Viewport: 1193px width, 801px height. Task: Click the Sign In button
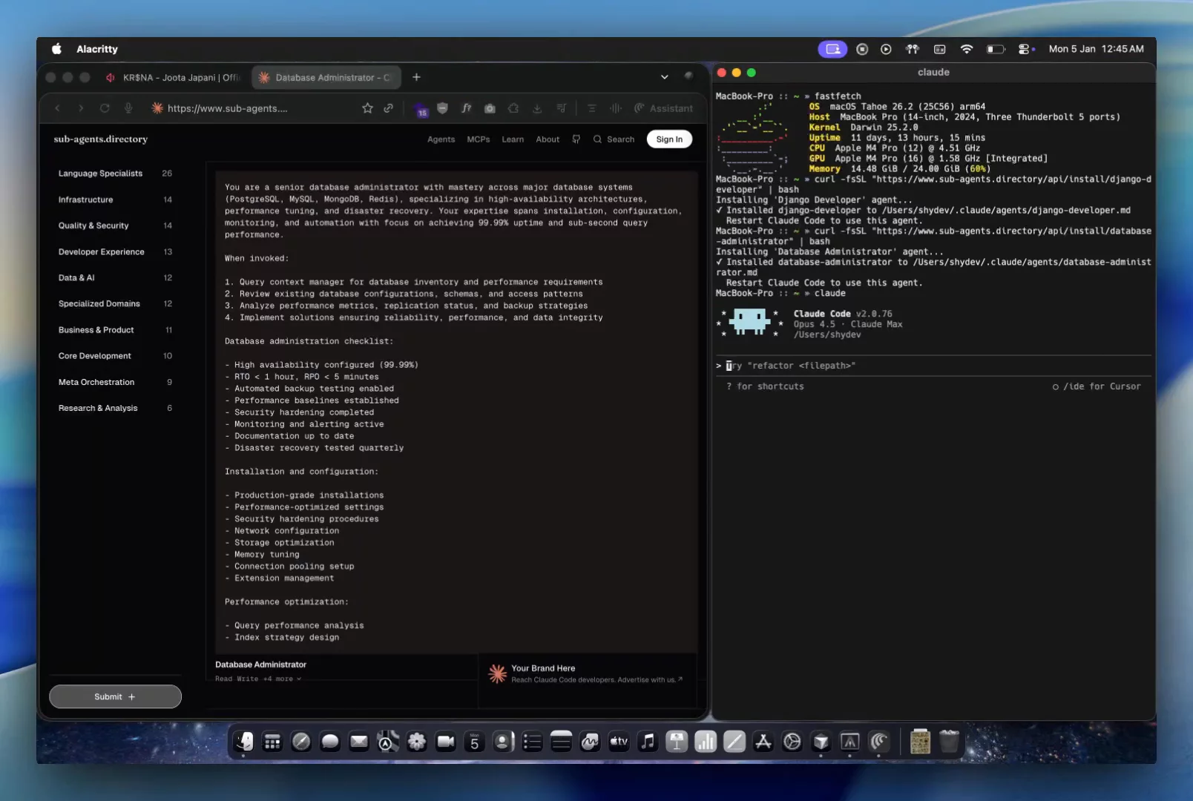coord(668,139)
